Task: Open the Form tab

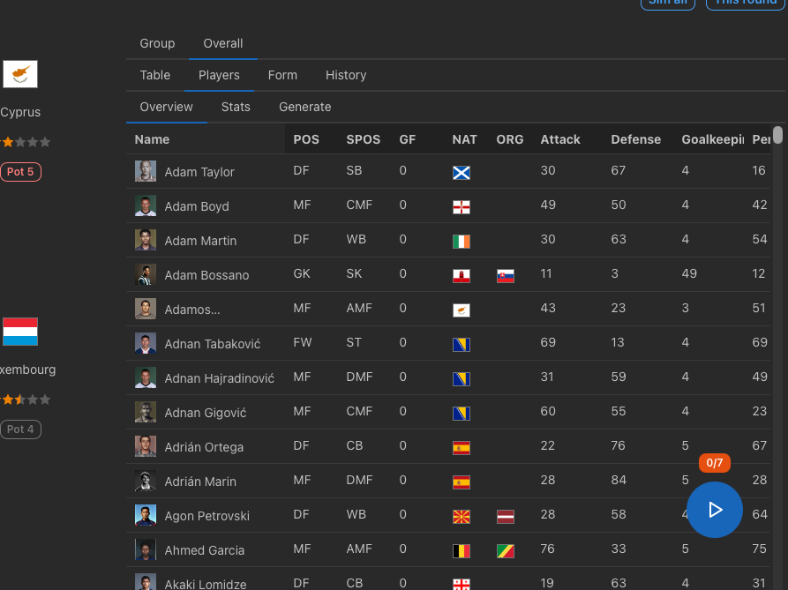Action: [x=282, y=75]
